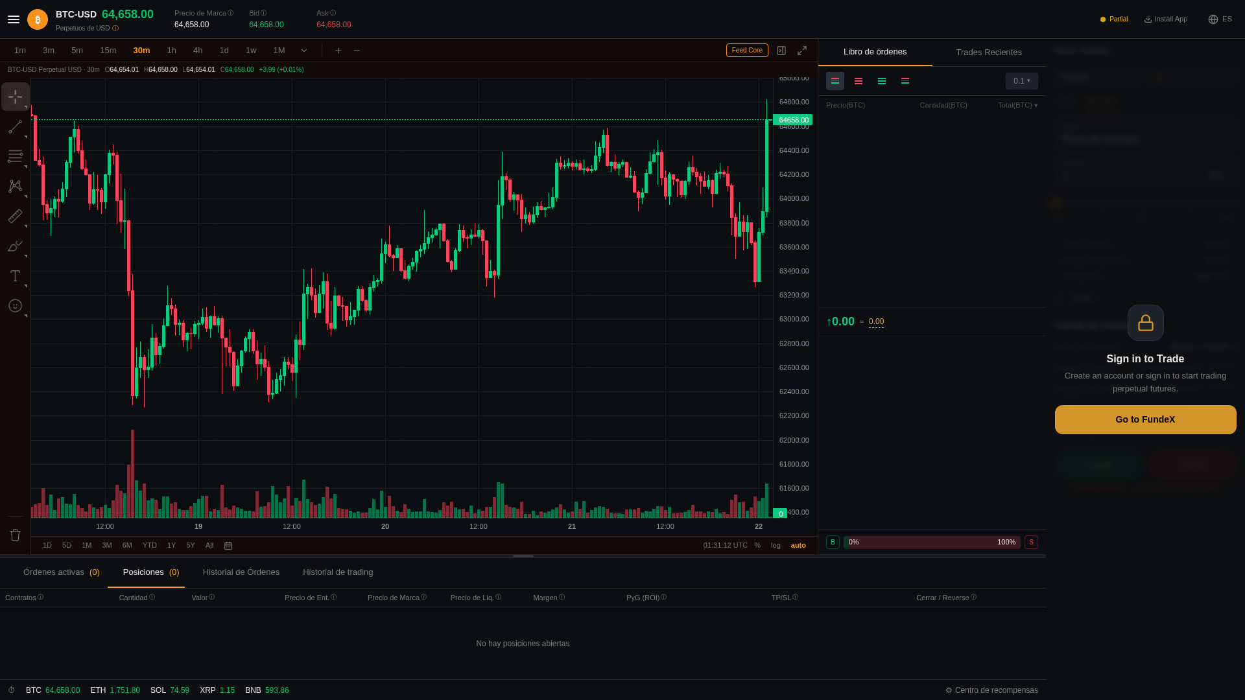
Task: Open the 0.1 price grouping dropdown
Action: pos(1022,81)
